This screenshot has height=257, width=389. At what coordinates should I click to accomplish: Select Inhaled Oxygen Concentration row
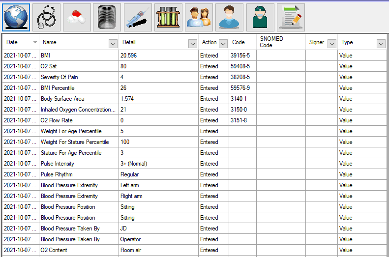pos(195,110)
